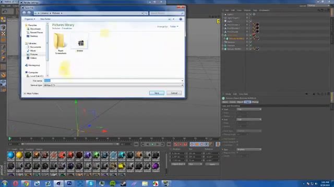Click New folder button
334x187 pixels.
click(x=45, y=19)
